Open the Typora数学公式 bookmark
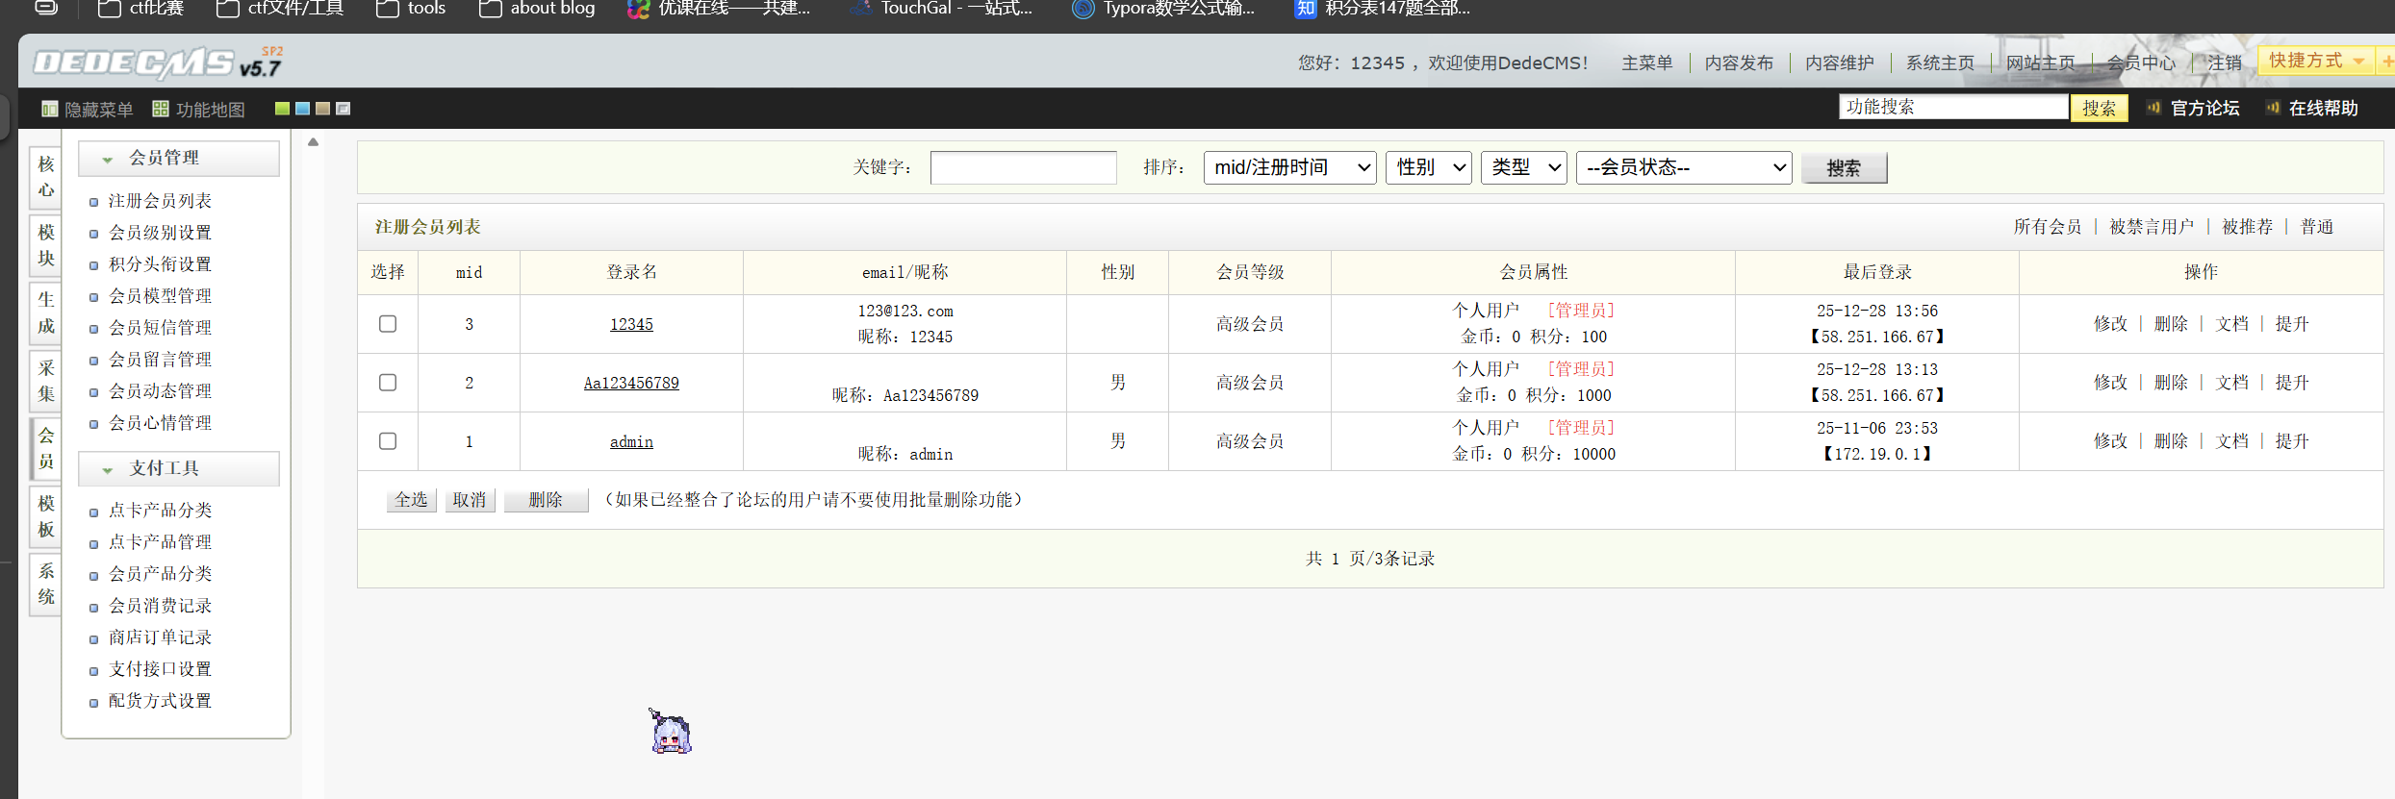2395x799 pixels. (x=1163, y=9)
